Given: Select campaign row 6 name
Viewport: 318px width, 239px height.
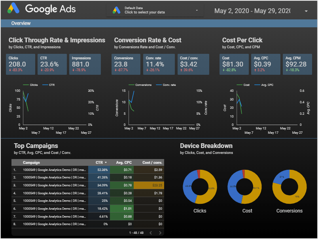Looking at the screenshot, I should tap(54, 209).
